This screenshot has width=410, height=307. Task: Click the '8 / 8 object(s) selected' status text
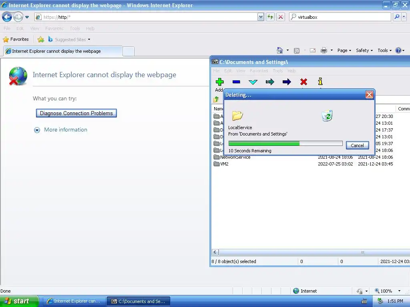coord(234,261)
